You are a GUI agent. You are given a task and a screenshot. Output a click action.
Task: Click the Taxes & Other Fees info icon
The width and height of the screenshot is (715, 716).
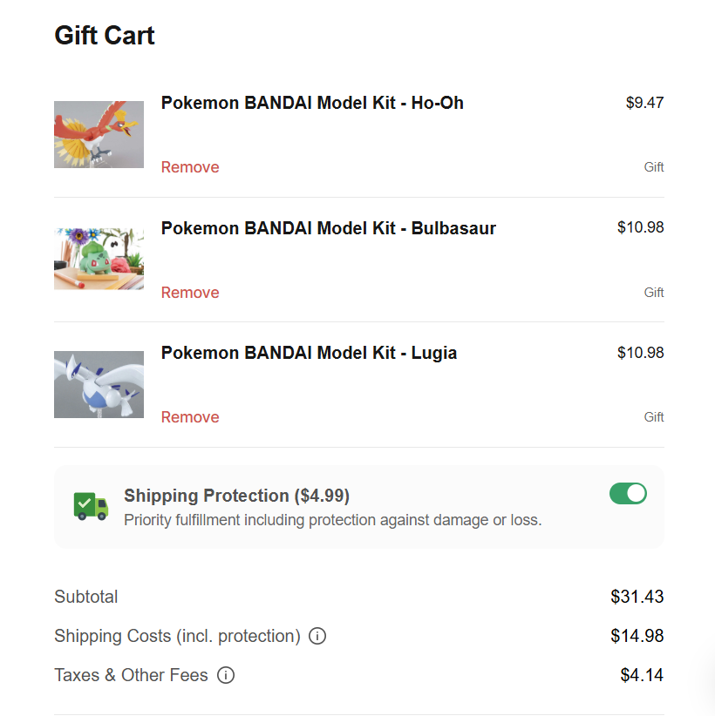pos(226,675)
